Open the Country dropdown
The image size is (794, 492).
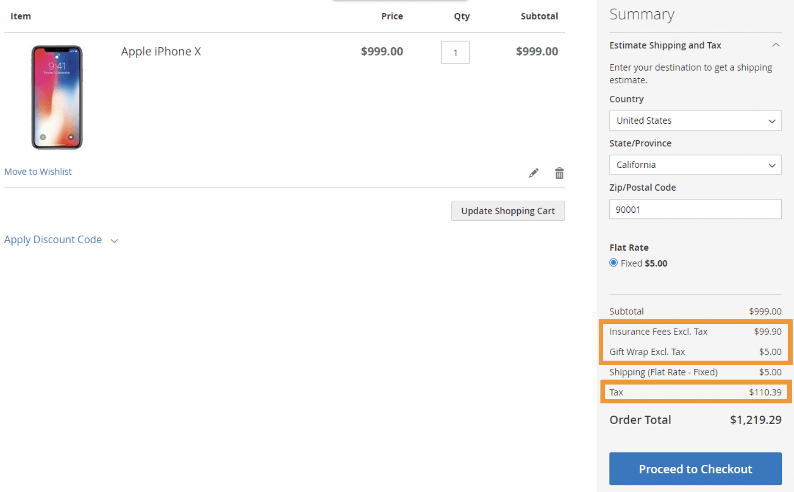coord(695,121)
